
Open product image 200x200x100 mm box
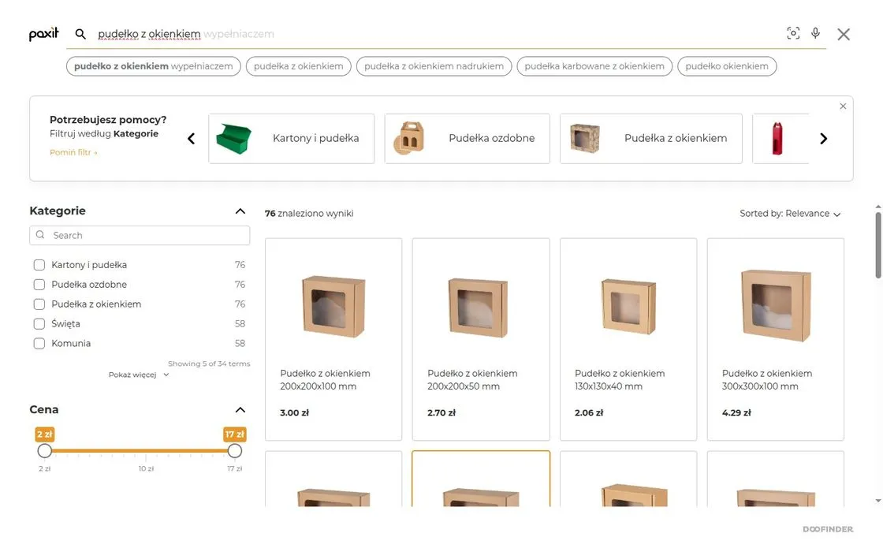tap(333, 306)
